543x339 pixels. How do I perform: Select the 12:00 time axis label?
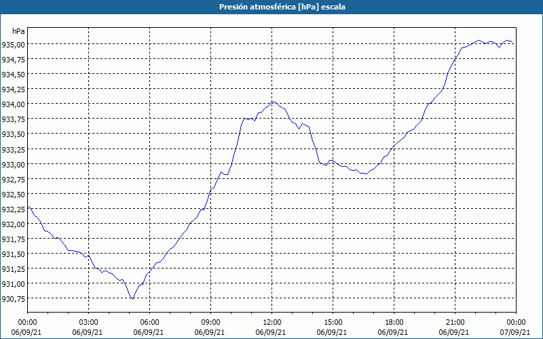(x=271, y=323)
